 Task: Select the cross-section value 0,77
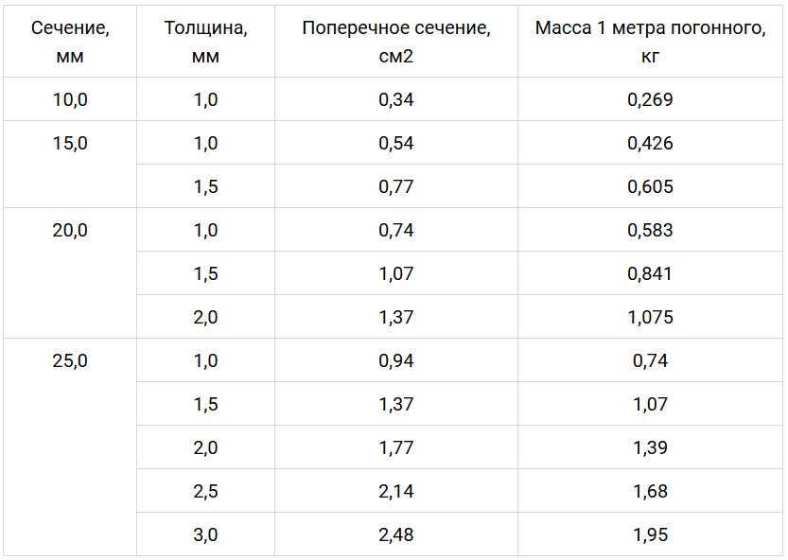(x=396, y=186)
